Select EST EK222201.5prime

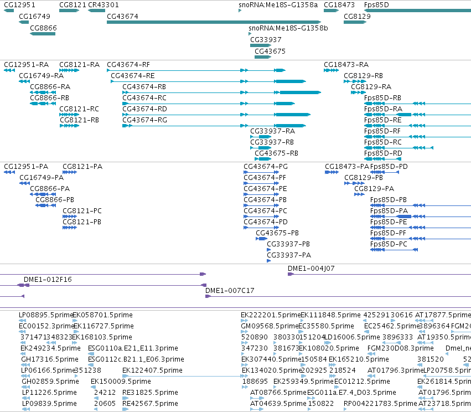pos(271,315)
